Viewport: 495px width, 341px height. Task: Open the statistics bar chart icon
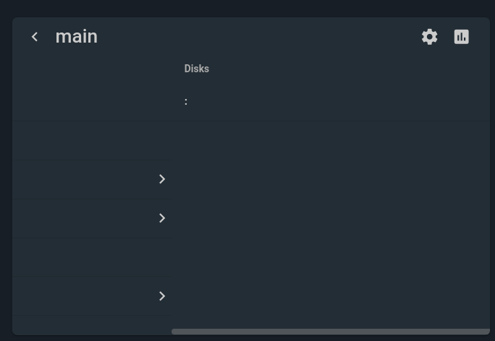click(x=462, y=37)
